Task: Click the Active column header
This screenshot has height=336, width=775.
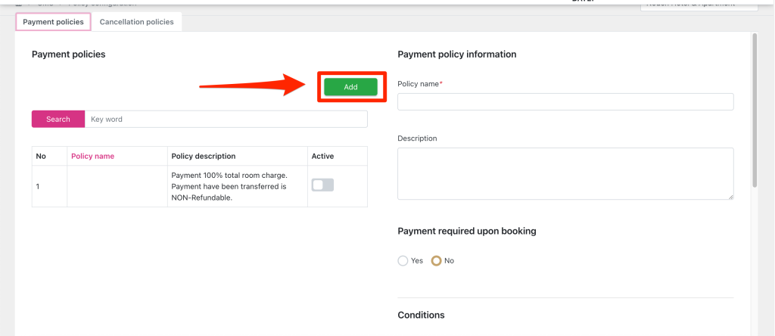Action: click(x=322, y=156)
